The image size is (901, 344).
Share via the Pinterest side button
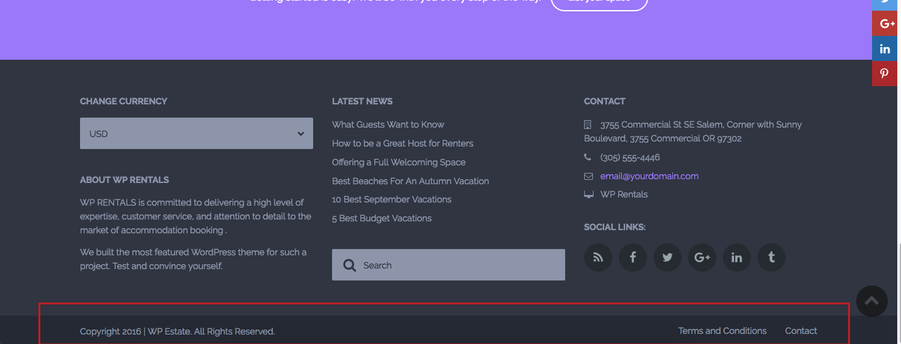[885, 74]
